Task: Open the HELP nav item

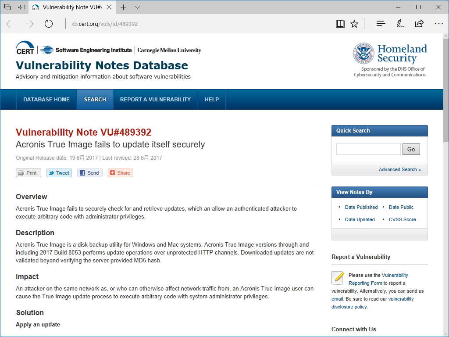Action: [x=212, y=100]
